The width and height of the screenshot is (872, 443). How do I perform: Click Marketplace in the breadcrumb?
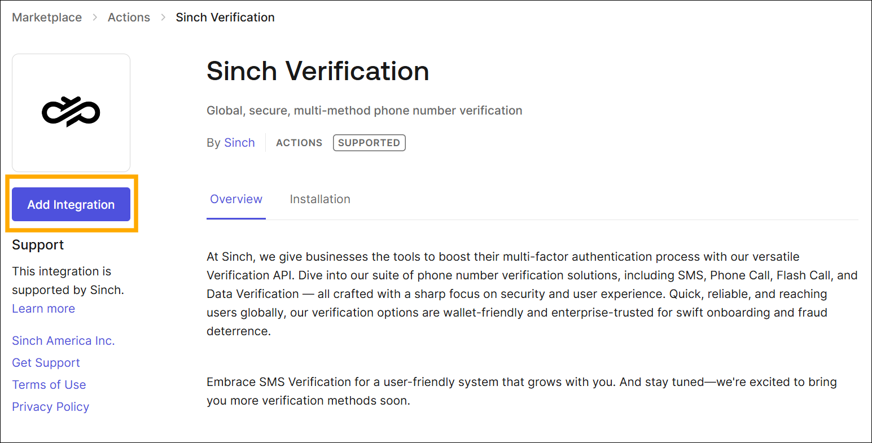click(x=46, y=17)
